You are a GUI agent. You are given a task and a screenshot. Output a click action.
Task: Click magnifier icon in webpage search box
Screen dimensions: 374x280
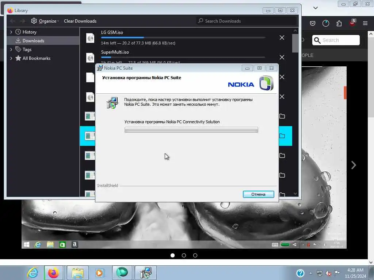(x=317, y=40)
